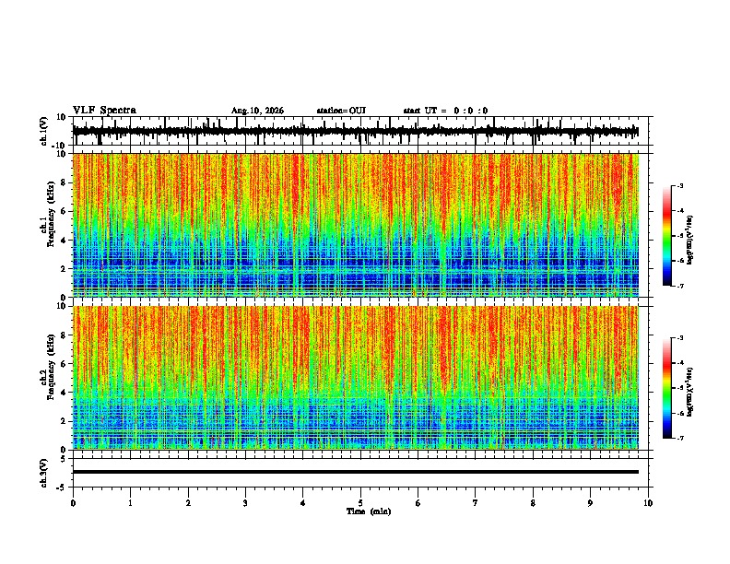730x564 pixels.
Task: Click the ch.3 voltage trace line
Action: click(x=356, y=472)
